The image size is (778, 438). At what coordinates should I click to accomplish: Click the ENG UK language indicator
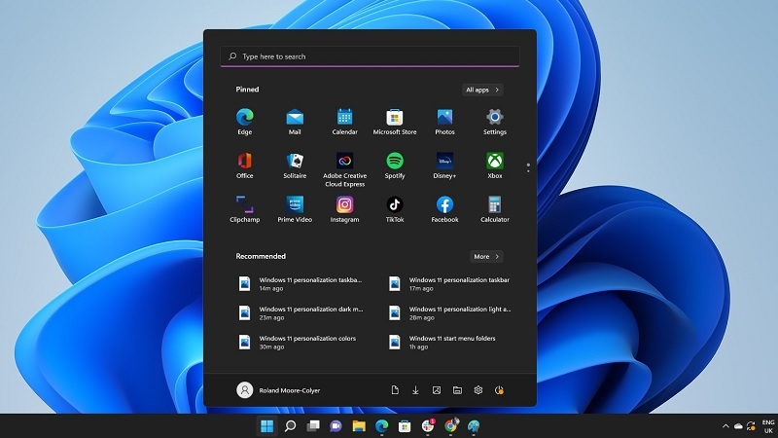coord(768,426)
